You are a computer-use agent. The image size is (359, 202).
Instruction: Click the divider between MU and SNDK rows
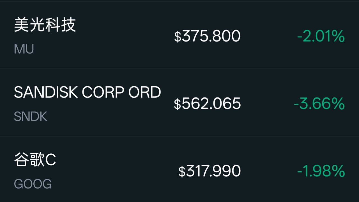coord(179,69)
